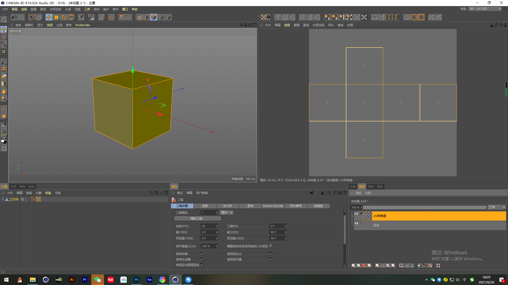This screenshot has height=285, width=508.
Task: Hide the UV网格层 layer eye icon
Action: tap(356, 214)
